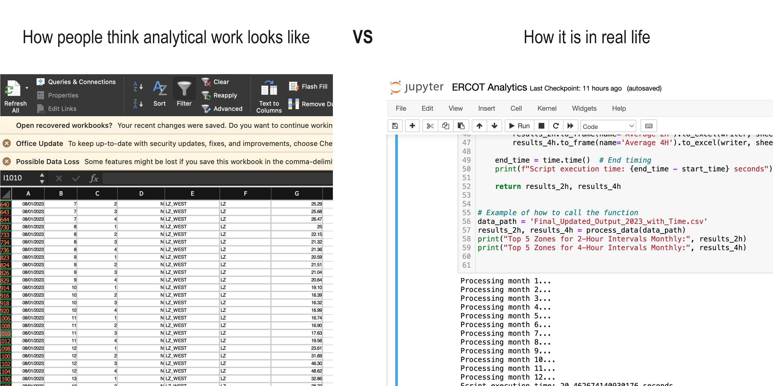This screenshot has width=773, height=386.
Task: Click the Properties option in Excel ribbon
Action: coord(57,95)
